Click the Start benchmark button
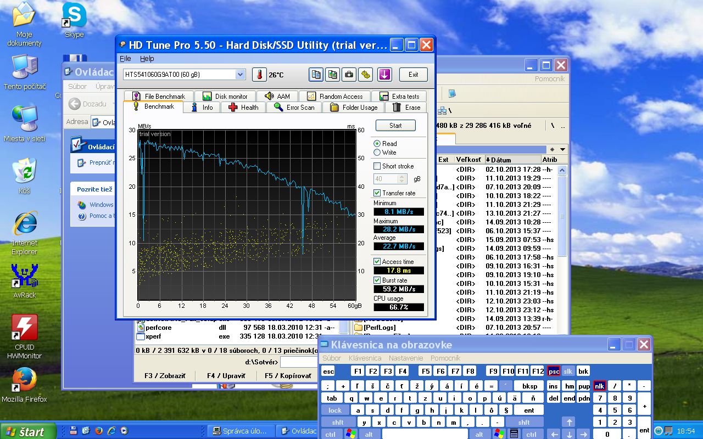This screenshot has height=439, width=703. point(395,126)
